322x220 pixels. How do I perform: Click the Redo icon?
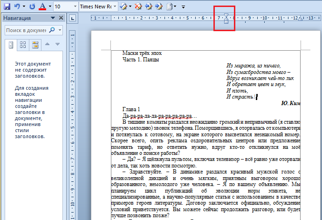pyautogui.click(x=32, y=7)
